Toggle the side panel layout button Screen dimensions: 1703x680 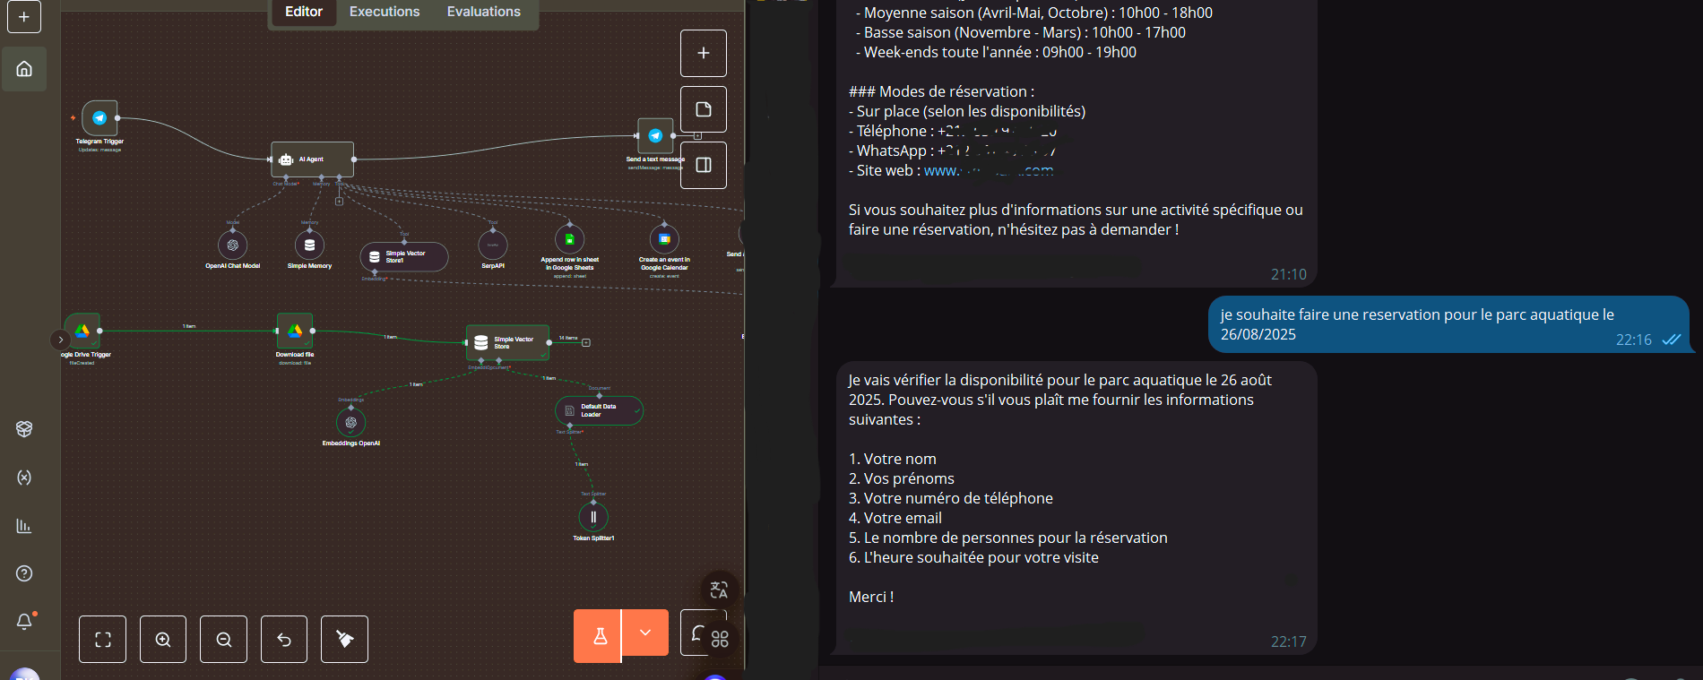pyautogui.click(x=704, y=165)
